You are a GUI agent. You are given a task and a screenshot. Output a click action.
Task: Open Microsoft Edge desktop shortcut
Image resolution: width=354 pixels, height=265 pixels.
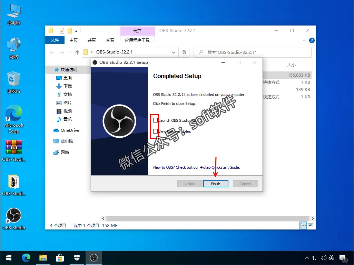tap(14, 119)
